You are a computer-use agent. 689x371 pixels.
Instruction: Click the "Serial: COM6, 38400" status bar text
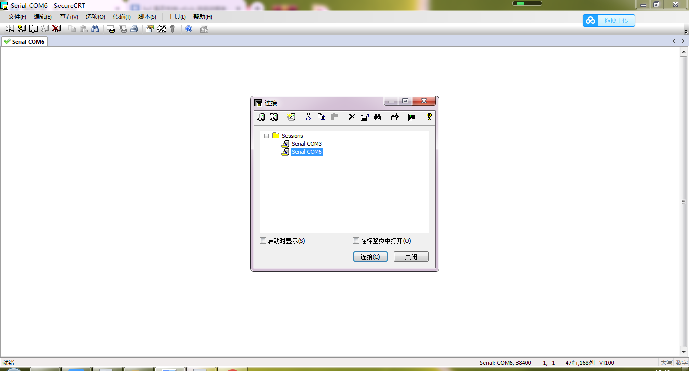click(x=505, y=363)
